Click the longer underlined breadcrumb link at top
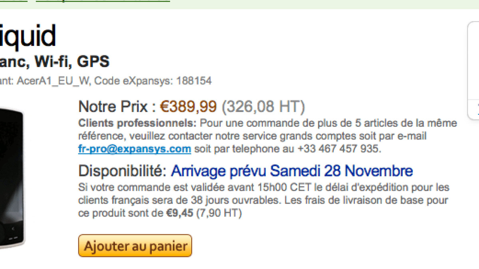This screenshot has width=479, height=269. click(x=103, y=1)
